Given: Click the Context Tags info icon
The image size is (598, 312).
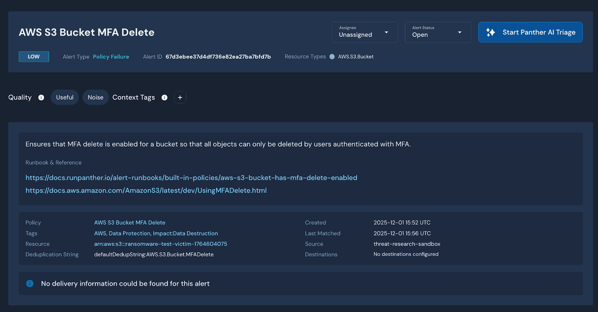Looking at the screenshot, I should tap(164, 97).
